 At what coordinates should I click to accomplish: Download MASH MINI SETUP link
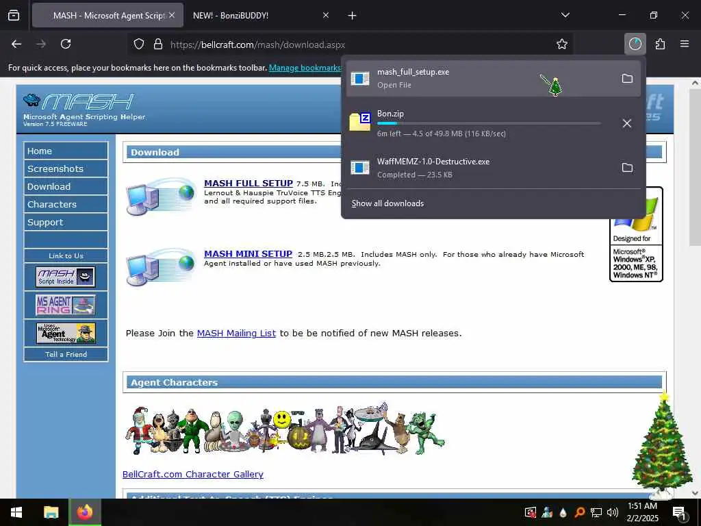click(x=248, y=254)
